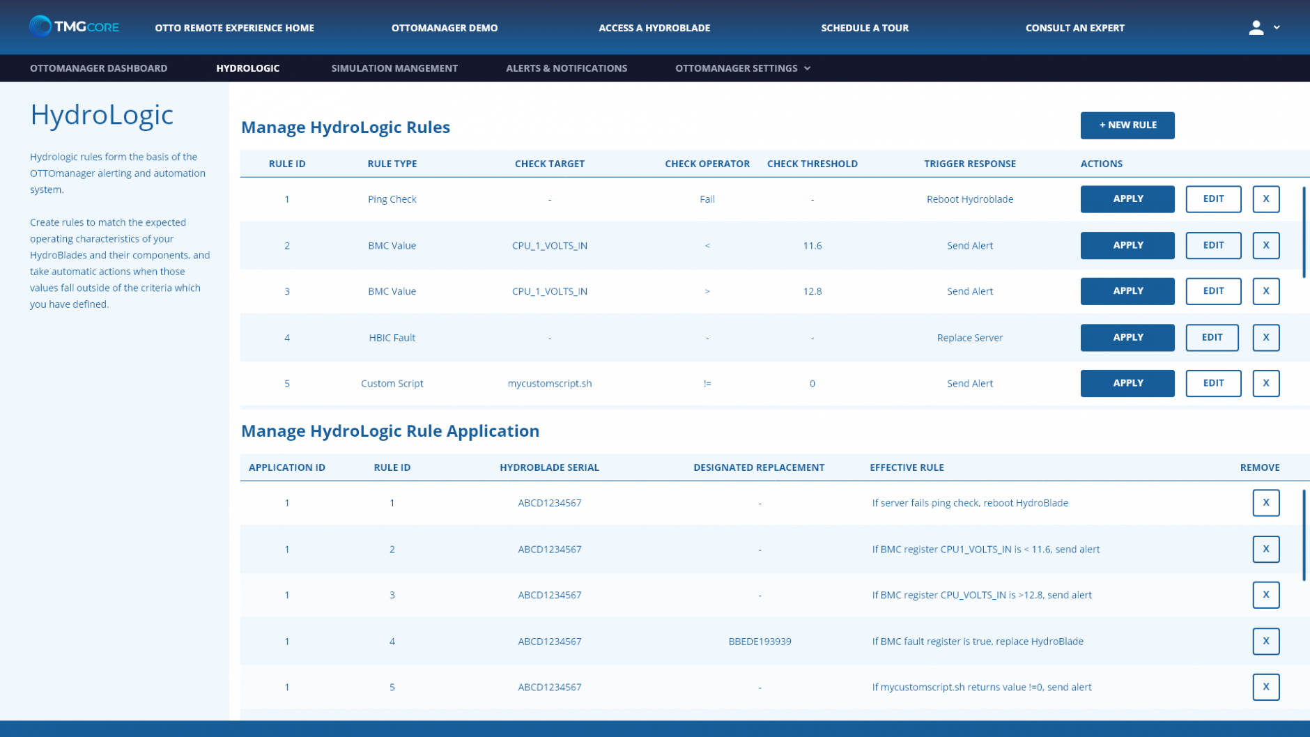Select the BBEDE193939 designated replacement
Image resolution: width=1310 pixels, height=737 pixels.
(760, 642)
